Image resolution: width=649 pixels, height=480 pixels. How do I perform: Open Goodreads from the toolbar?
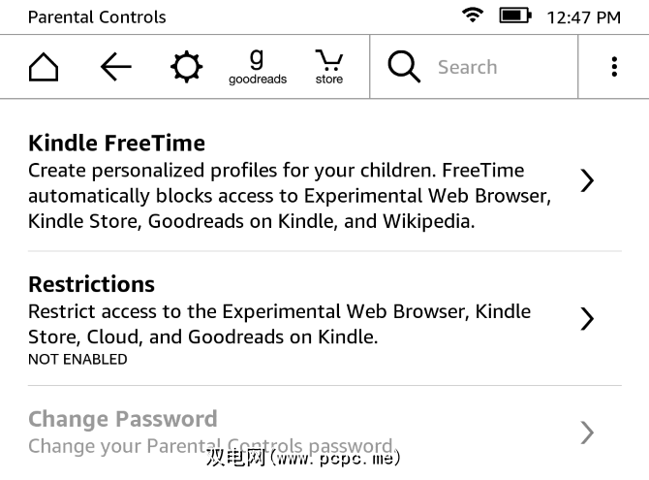point(257,67)
